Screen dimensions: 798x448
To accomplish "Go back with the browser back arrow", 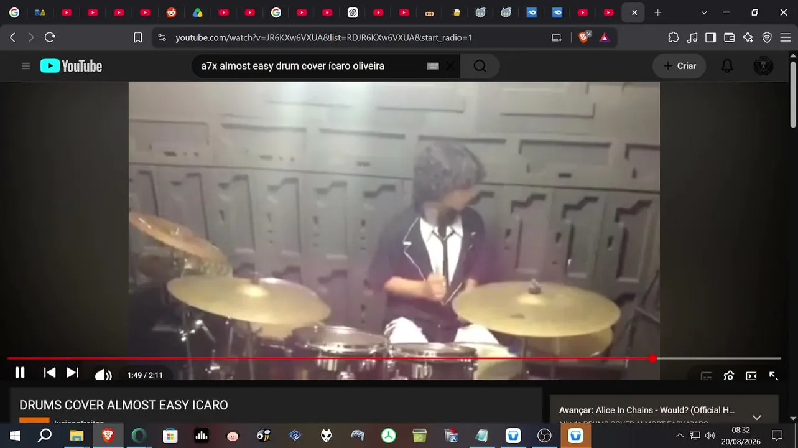I will [x=12, y=37].
